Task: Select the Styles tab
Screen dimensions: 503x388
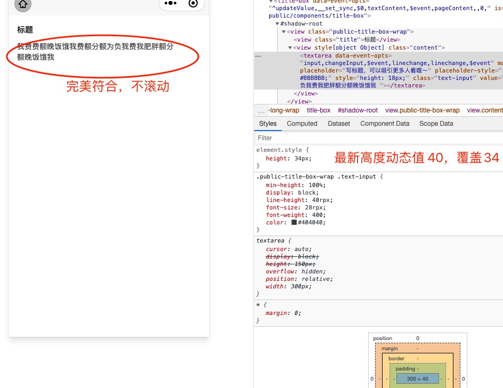Action: tap(268, 124)
